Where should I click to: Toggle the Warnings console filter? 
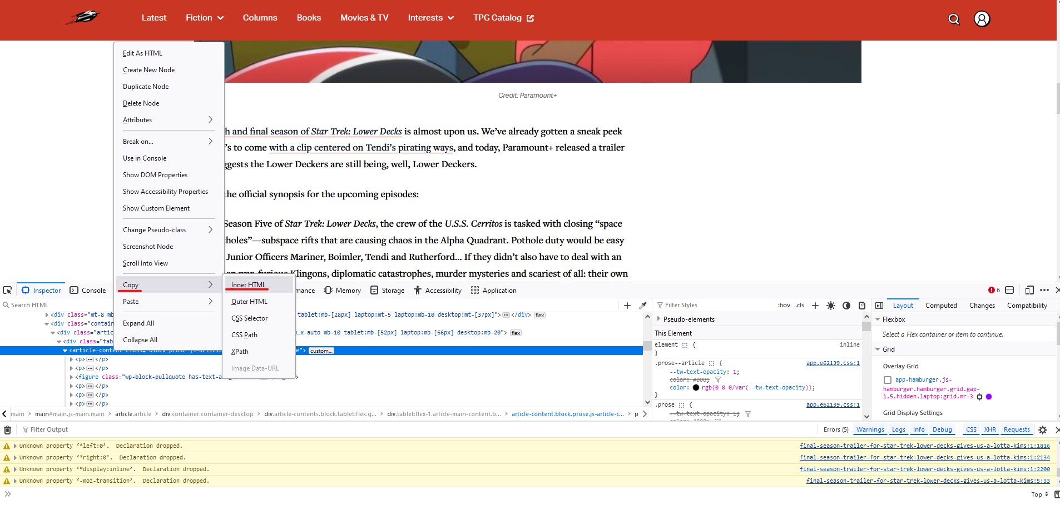[x=870, y=429]
